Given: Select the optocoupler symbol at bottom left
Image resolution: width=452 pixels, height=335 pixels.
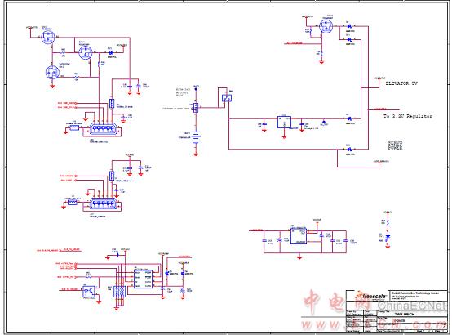Looking at the screenshot, I should [88, 292].
